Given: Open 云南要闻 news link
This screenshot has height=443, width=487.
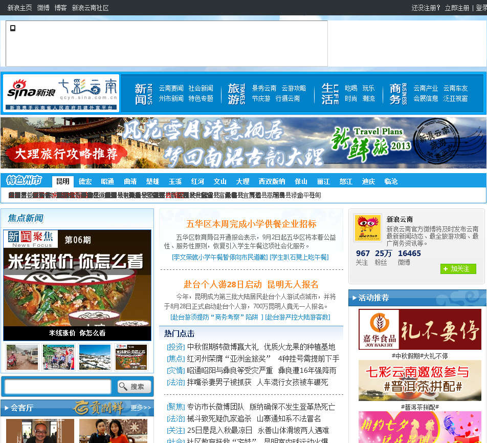Looking at the screenshot, I should tap(171, 88).
